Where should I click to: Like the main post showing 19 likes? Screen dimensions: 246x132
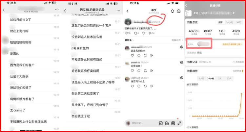pyautogui.click(x=126, y=33)
